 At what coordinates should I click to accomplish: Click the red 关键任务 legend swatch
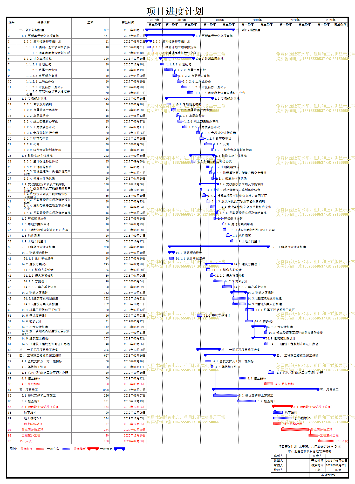[40, 449]
